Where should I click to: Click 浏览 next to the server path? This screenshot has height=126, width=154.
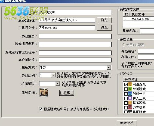tap(104, 20)
